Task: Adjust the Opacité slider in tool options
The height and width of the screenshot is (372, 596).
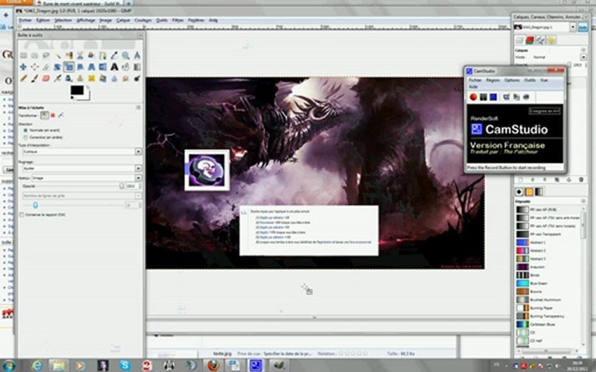Action: (x=79, y=186)
